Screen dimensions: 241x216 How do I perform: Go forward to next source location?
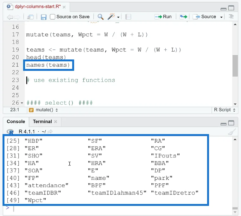tap(17, 17)
